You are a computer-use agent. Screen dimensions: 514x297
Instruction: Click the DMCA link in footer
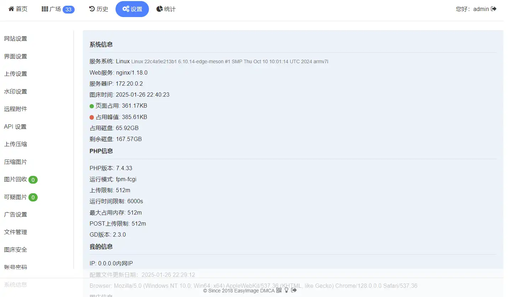[267, 291]
